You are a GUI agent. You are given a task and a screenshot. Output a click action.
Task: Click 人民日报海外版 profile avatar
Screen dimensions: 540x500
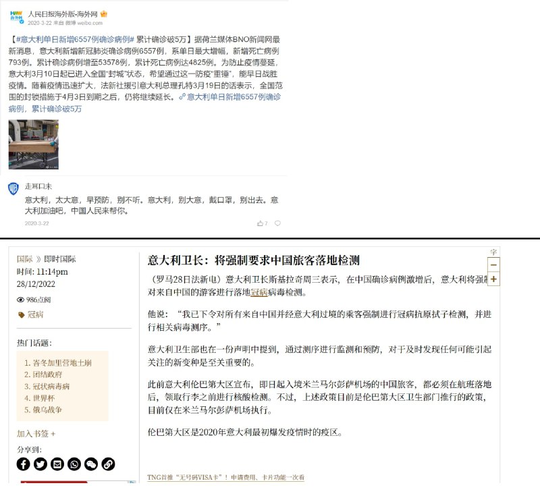tap(17, 15)
